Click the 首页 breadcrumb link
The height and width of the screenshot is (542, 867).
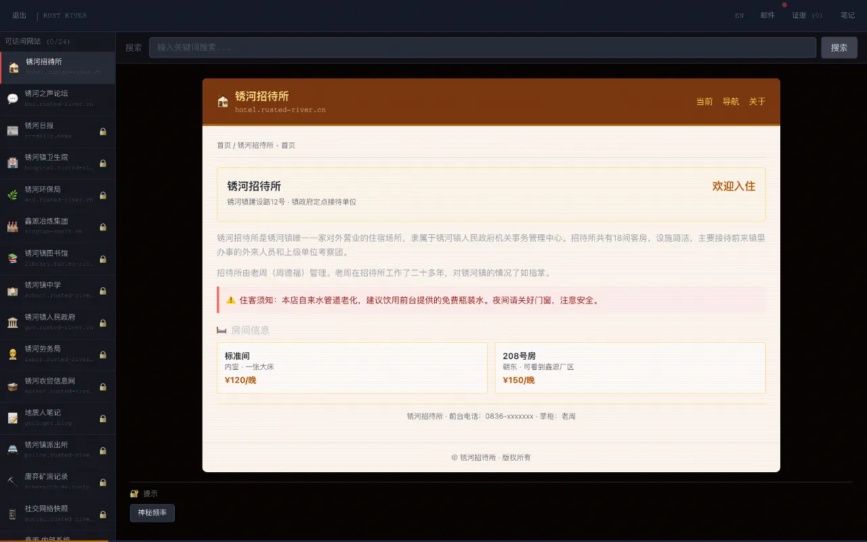(224, 145)
